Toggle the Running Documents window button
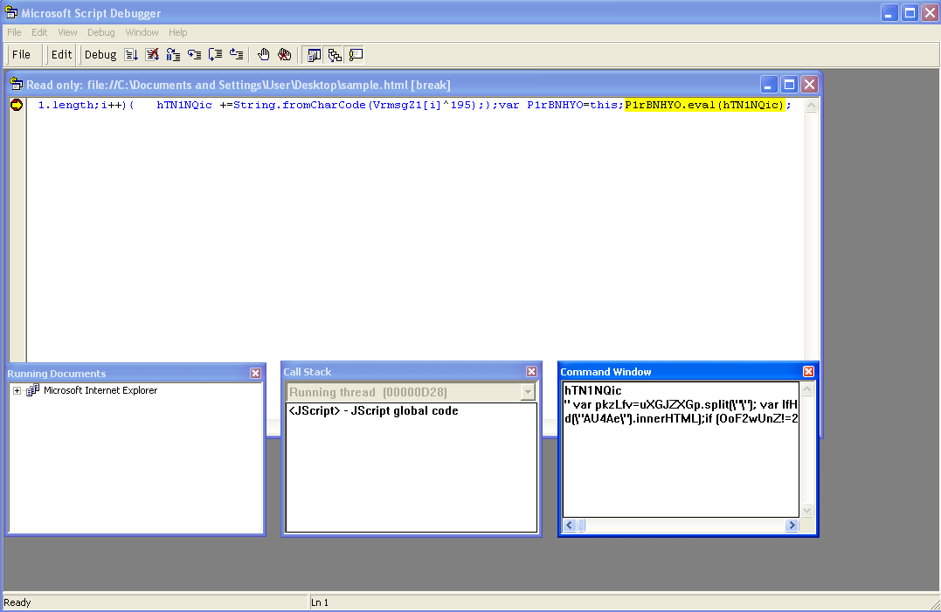Image resolution: width=941 pixels, height=612 pixels. click(x=314, y=54)
